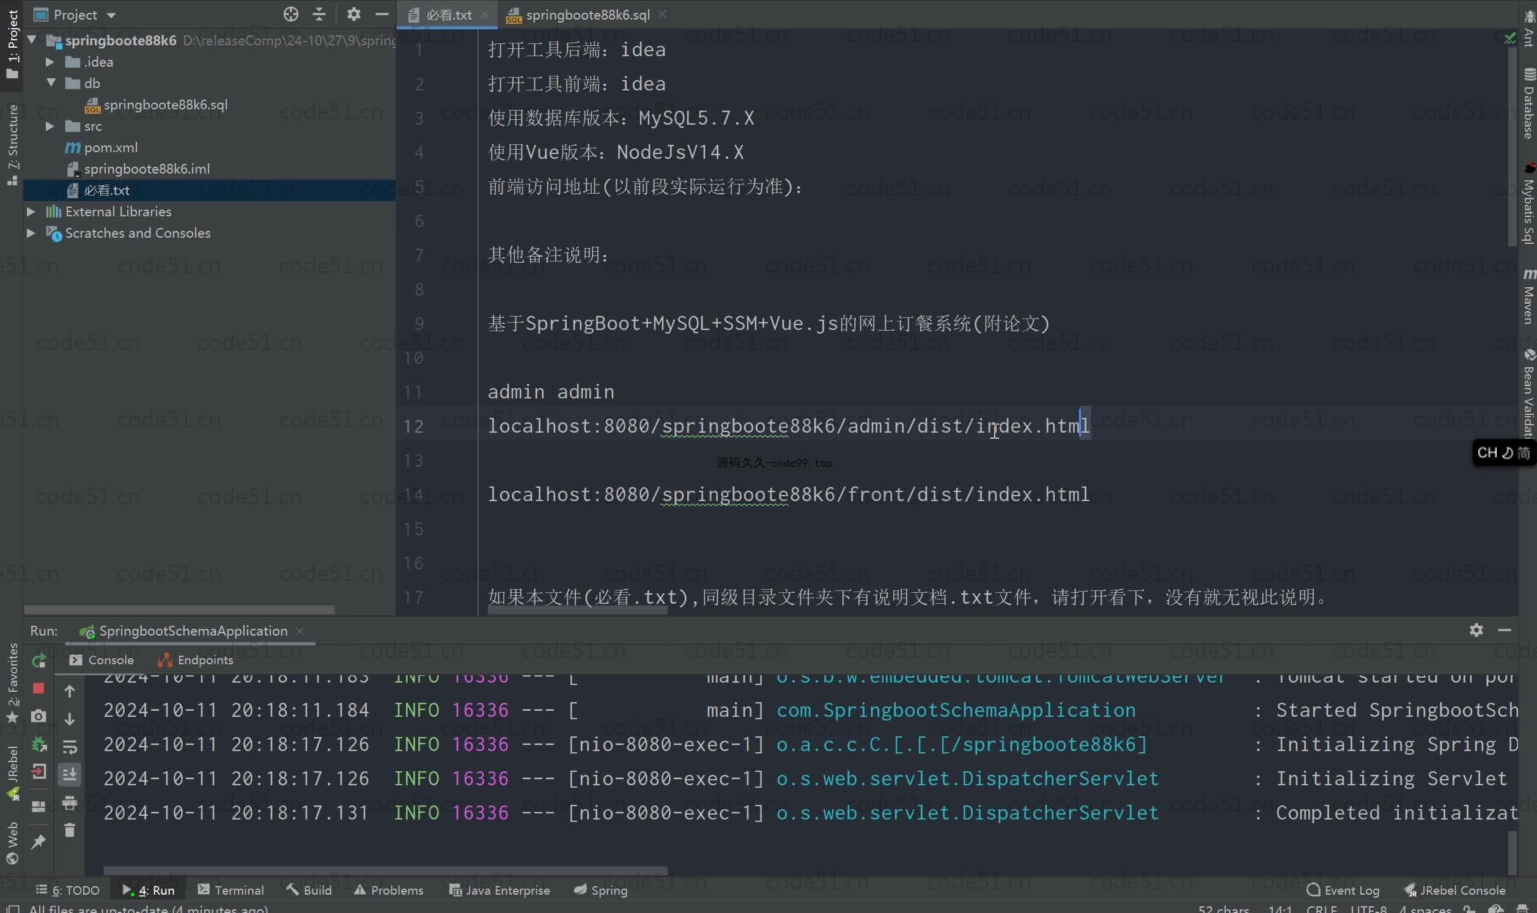Screen dimensions: 1537x913
Task: Open the Bean Validation tool window
Action: tap(1529, 394)
